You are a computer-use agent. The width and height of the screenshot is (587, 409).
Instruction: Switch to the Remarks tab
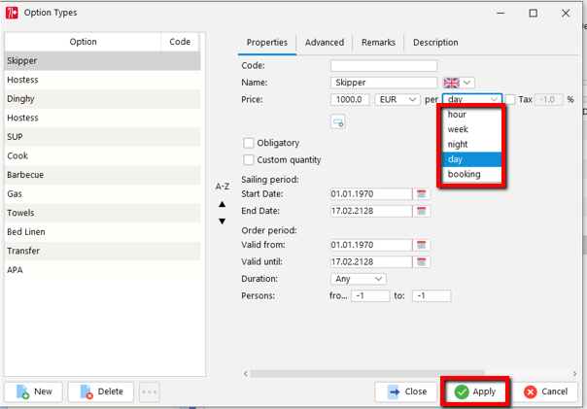coord(378,43)
